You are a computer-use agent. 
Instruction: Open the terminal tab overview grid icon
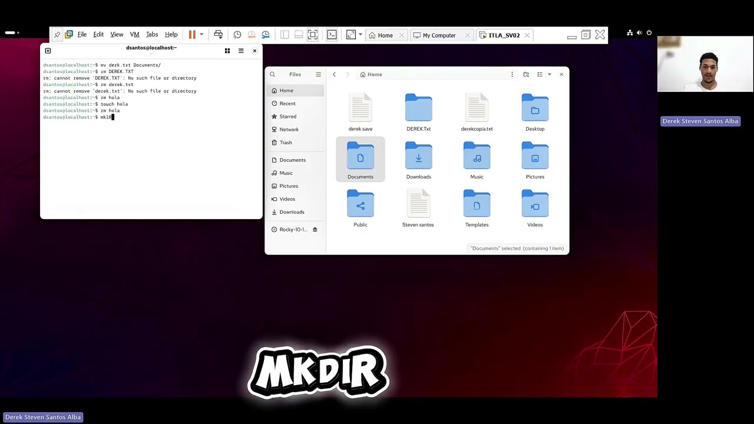[227, 51]
